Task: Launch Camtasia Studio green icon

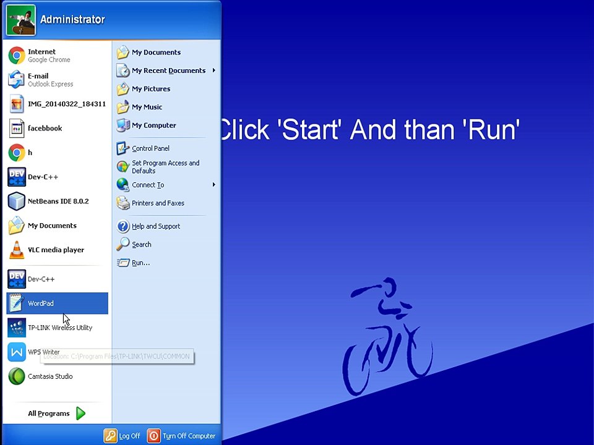Action: (17, 376)
